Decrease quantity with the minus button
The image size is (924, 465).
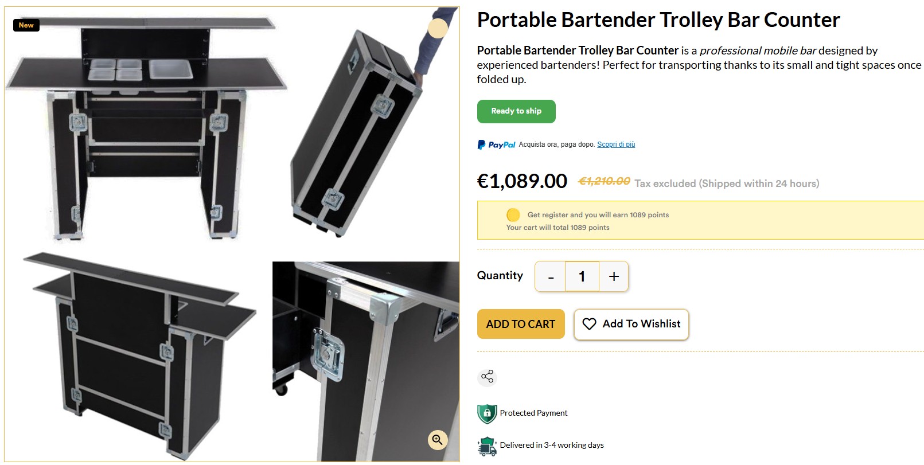(551, 277)
